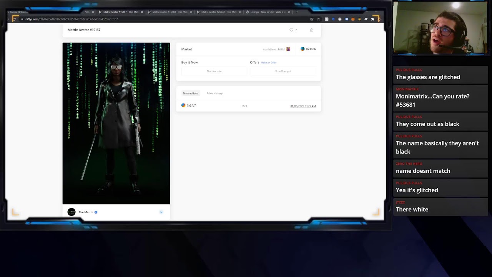Open The Matrix creator link
Image resolution: width=492 pixels, height=277 pixels.
(86, 212)
